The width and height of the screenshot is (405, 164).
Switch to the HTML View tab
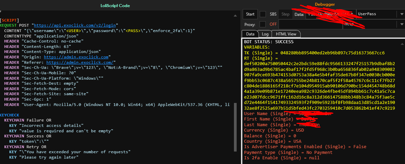(286, 34)
